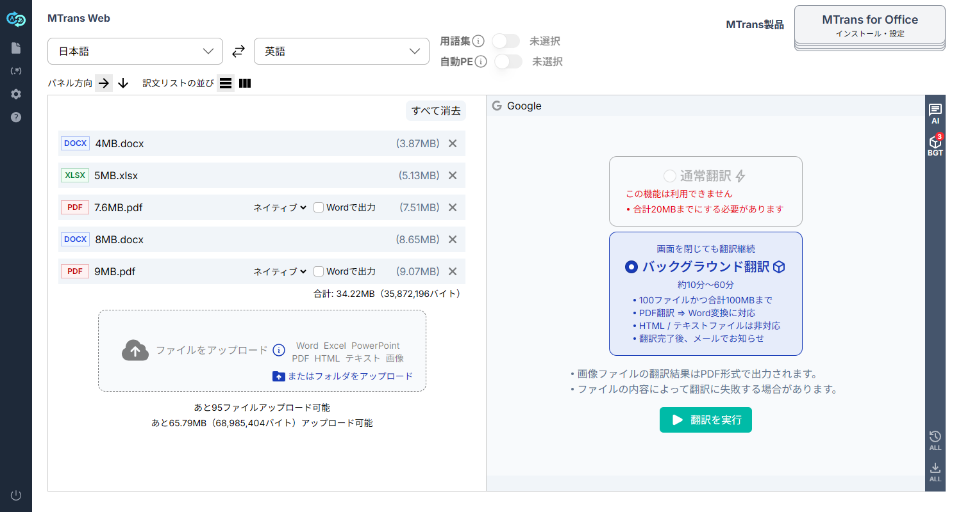The height and width of the screenshot is (512, 961).
Task: Check Wordで出力 for 9MB.pdf
Action: tap(319, 271)
